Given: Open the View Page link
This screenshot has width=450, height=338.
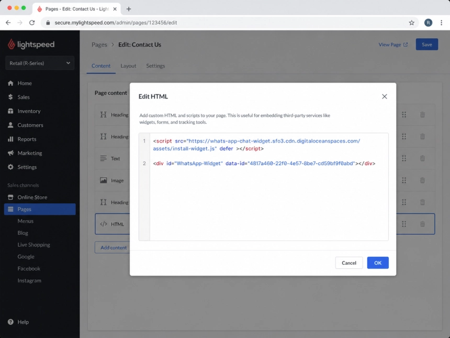Looking at the screenshot, I should pos(393,45).
